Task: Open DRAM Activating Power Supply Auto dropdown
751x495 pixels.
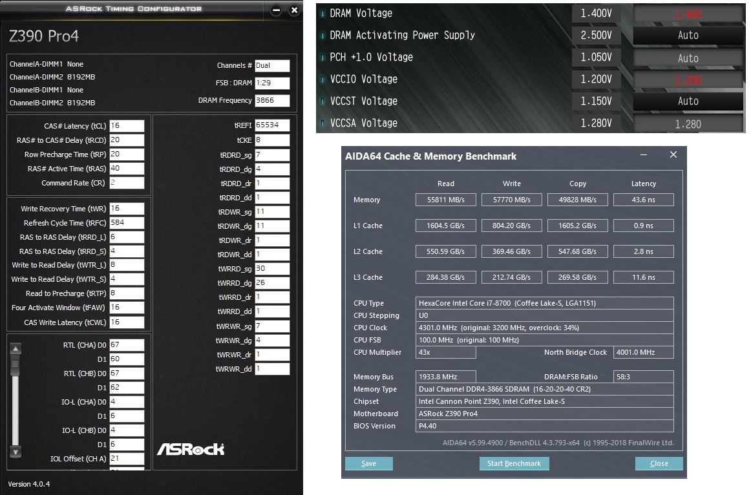Action: [688, 36]
